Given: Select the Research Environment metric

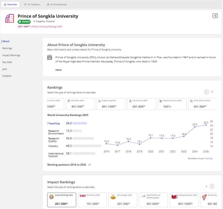Looking at the screenshot, I should 56,132.
